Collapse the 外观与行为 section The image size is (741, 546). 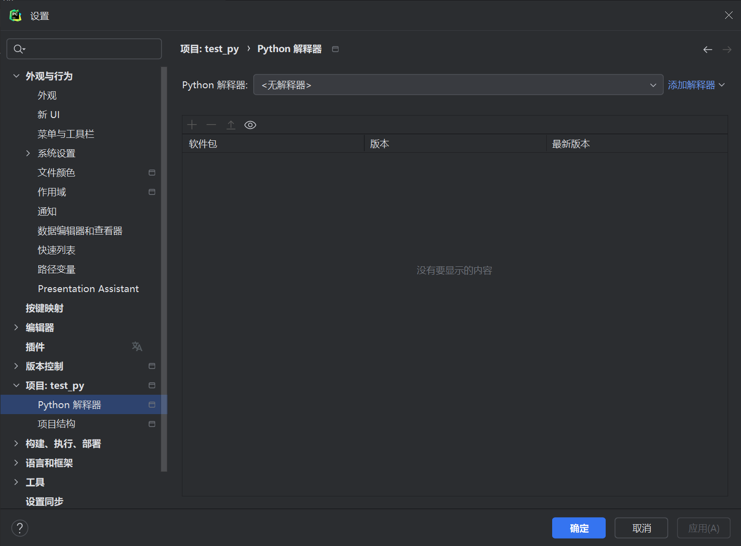tap(16, 75)
